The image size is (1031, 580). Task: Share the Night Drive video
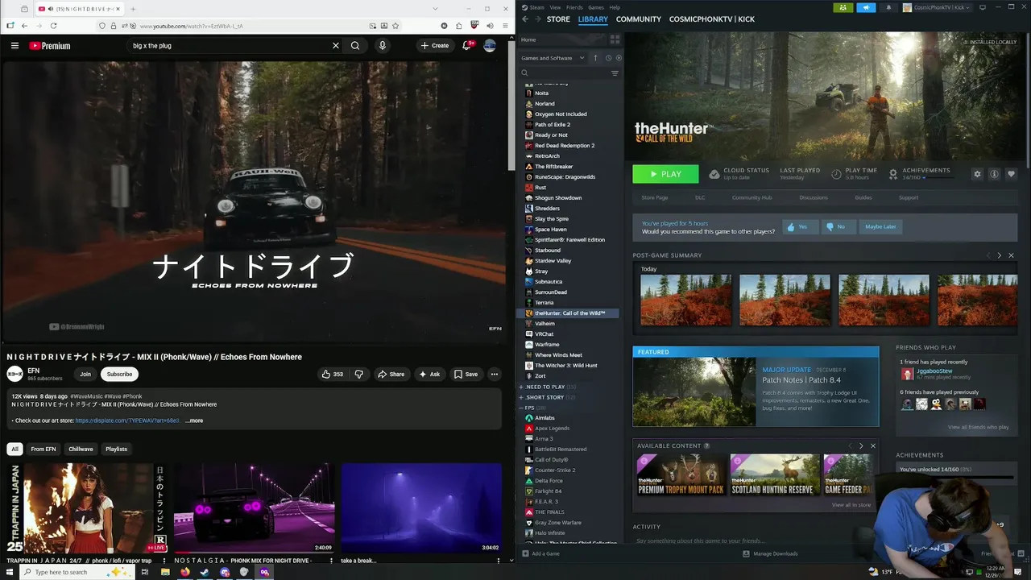point(391,374)
